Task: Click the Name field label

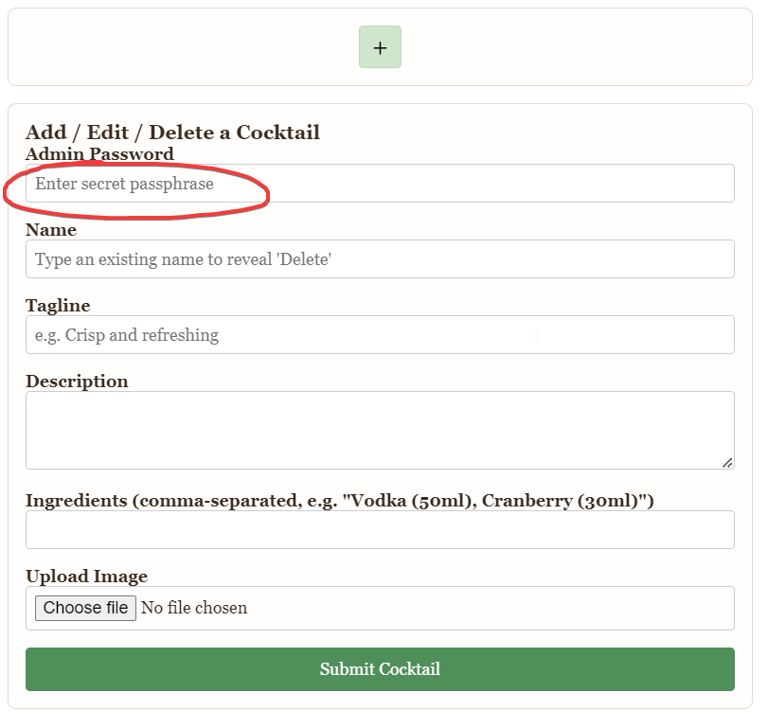Action: click(51, 230)
